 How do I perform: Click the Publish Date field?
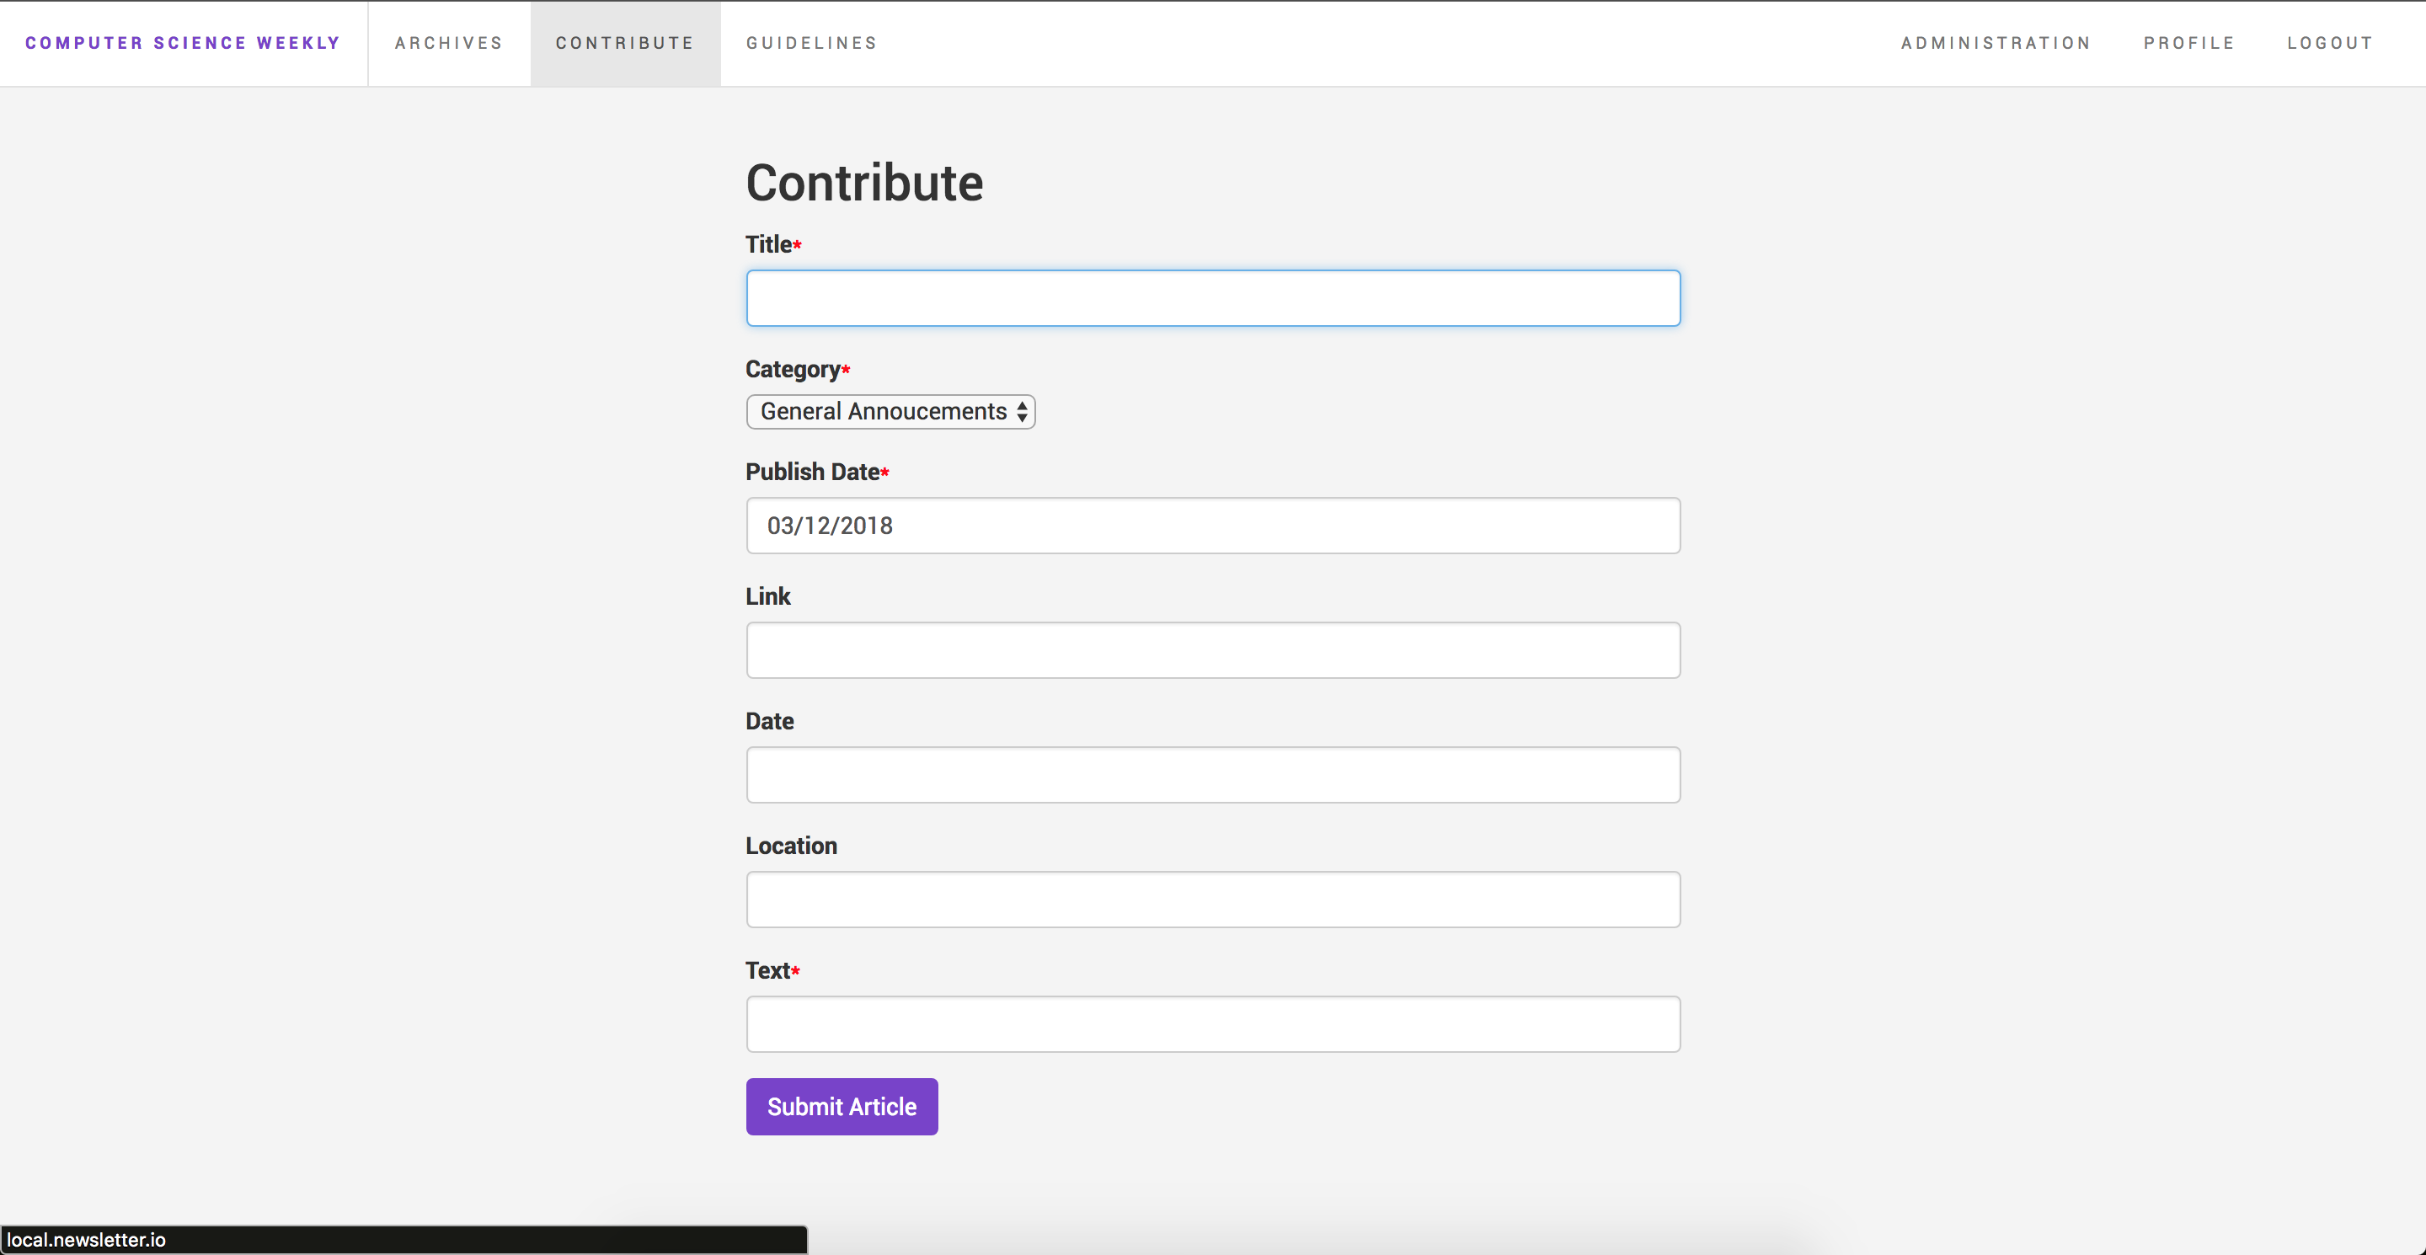click(x=1212, y=526)
